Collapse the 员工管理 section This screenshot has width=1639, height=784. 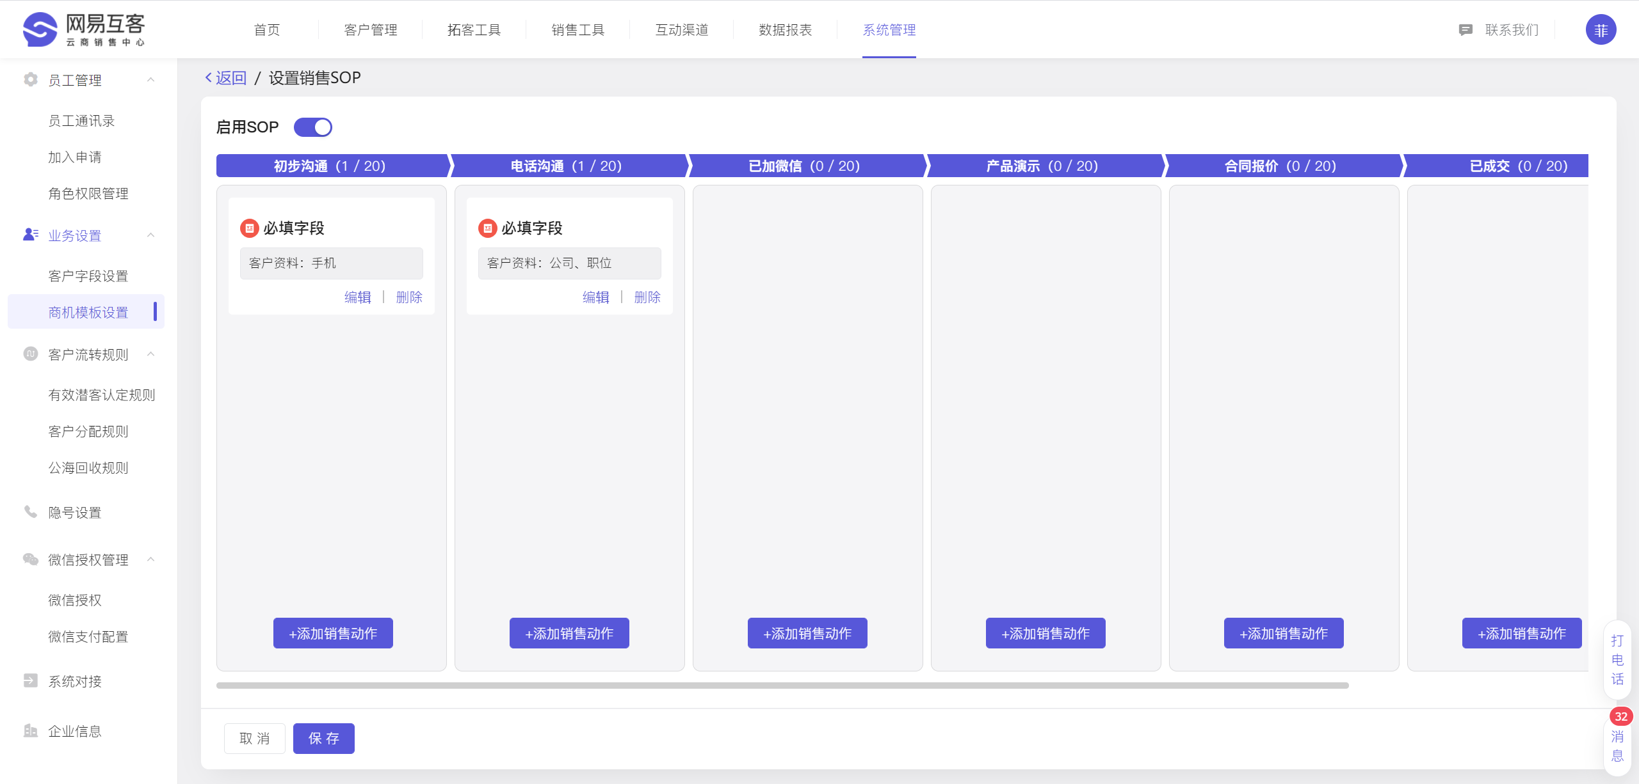pos(150,80)
